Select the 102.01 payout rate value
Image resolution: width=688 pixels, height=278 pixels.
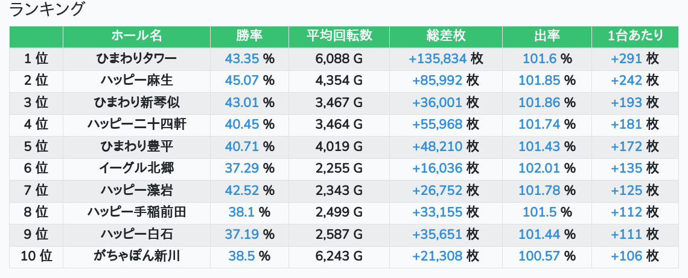tap(540, 168)
